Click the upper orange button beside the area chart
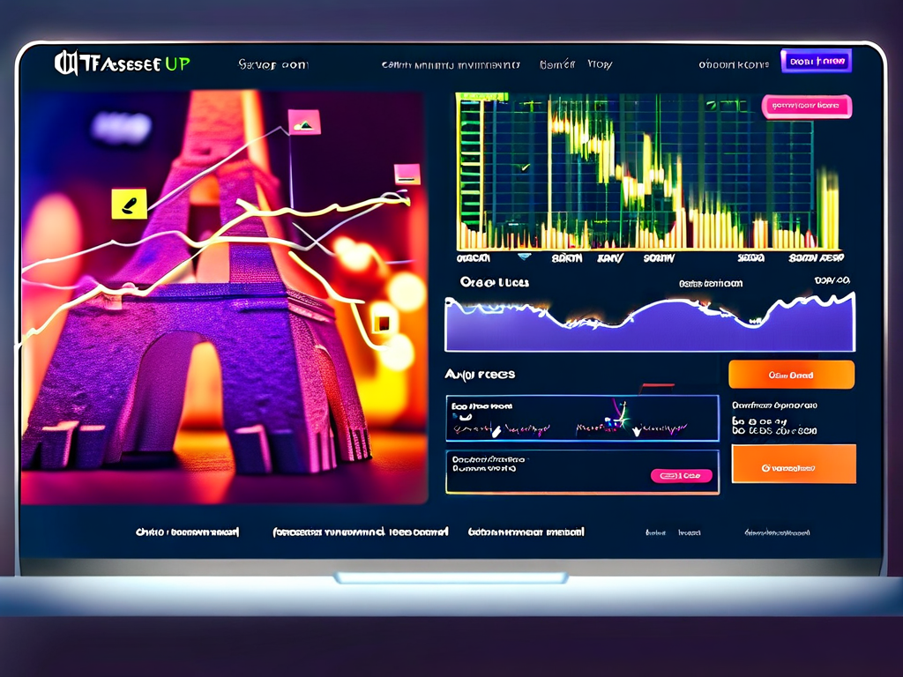Viewport: 903px width, 677px height. 791,375
